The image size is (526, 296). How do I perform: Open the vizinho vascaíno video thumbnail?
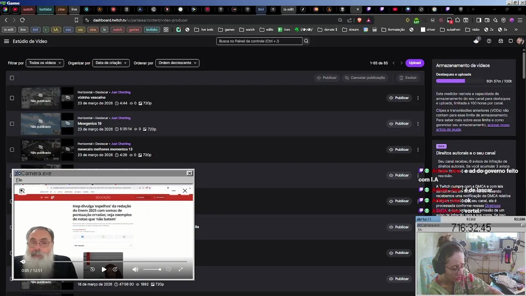41,98
